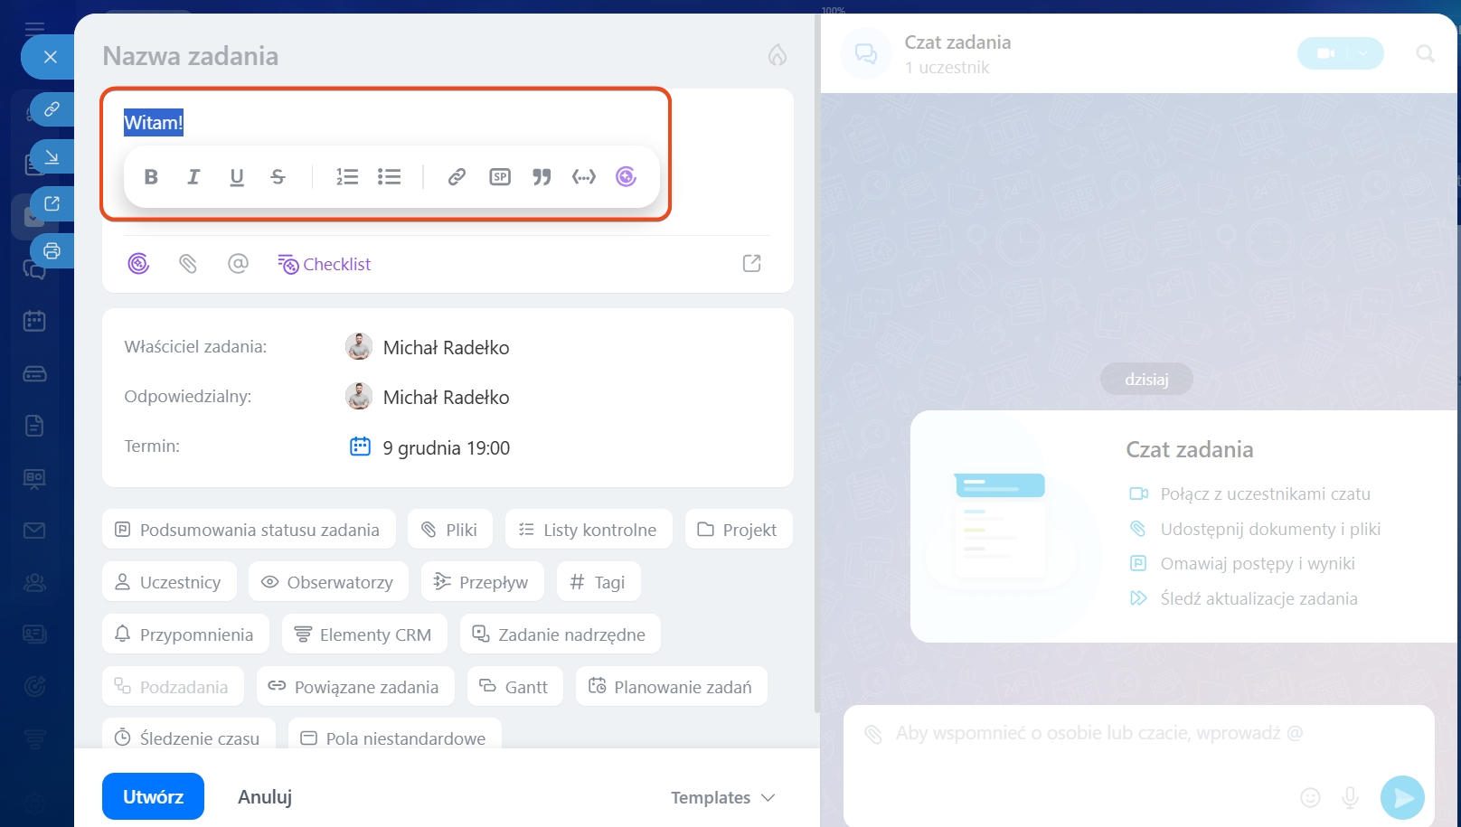Viewport: 1461px width, 827px height.
Task: Click Anuluj to cancel the task
Action: coord(265,796)
